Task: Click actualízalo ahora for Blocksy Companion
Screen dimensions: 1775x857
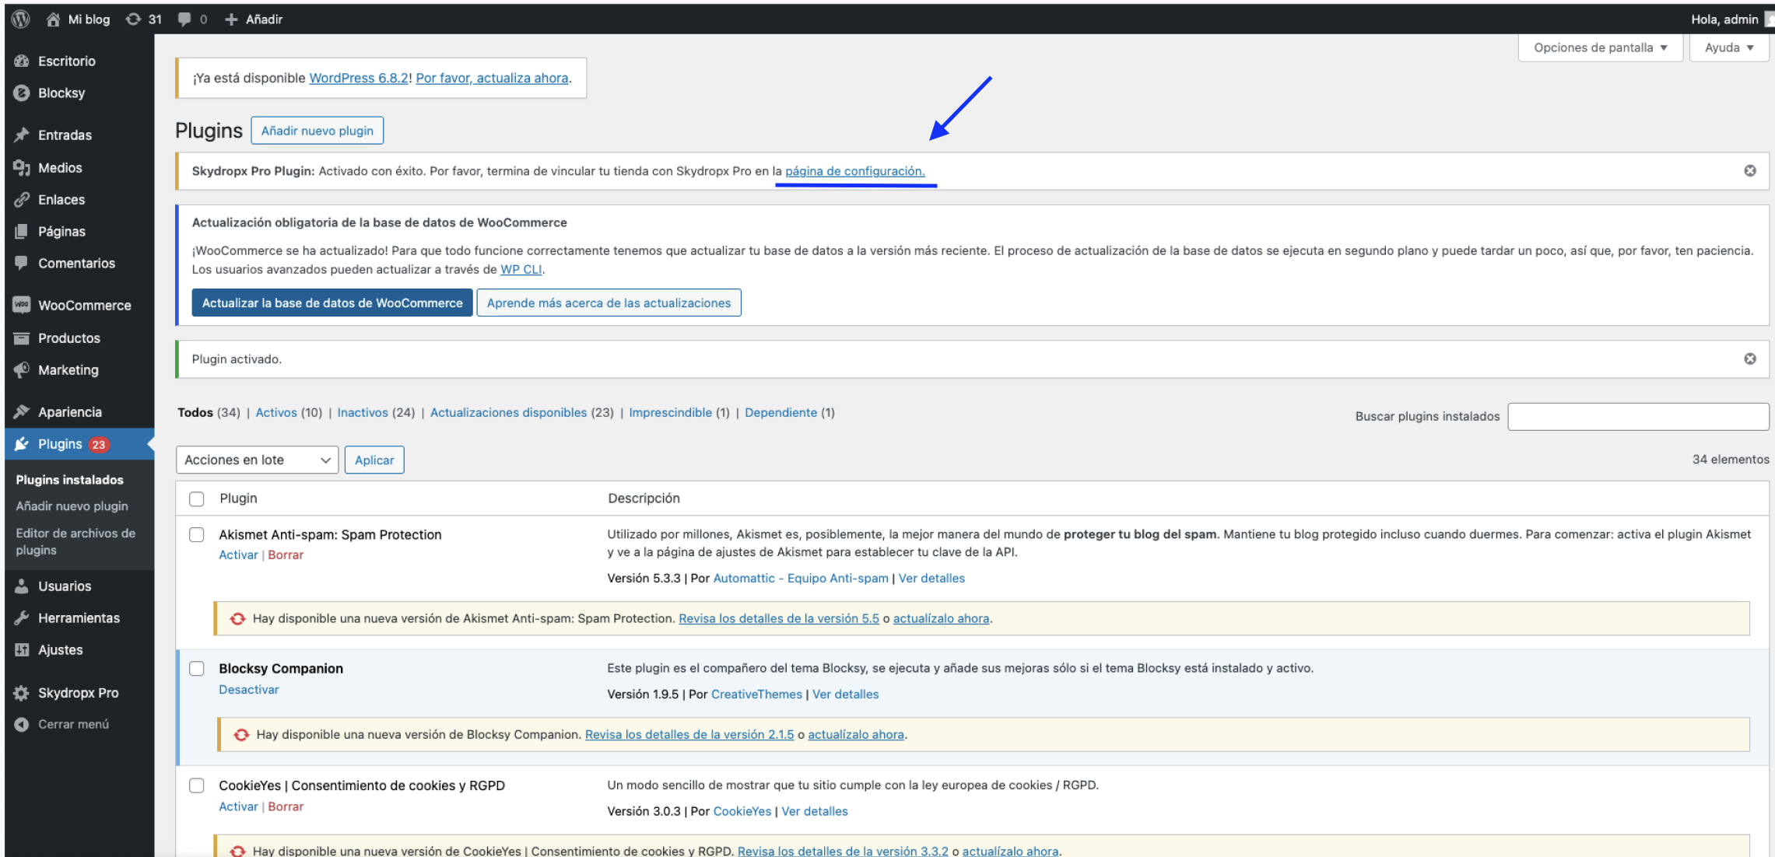Action: 856,734
